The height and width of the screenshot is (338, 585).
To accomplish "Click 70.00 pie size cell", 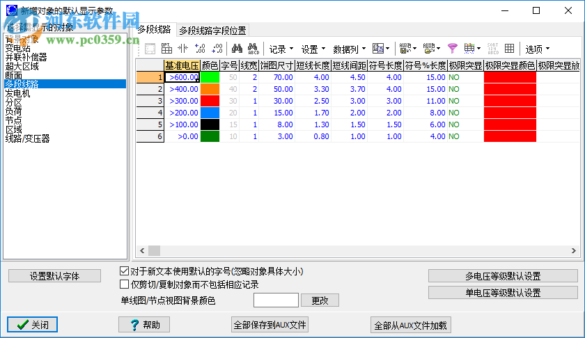I will pyautogui.click(x=276, y=77).
